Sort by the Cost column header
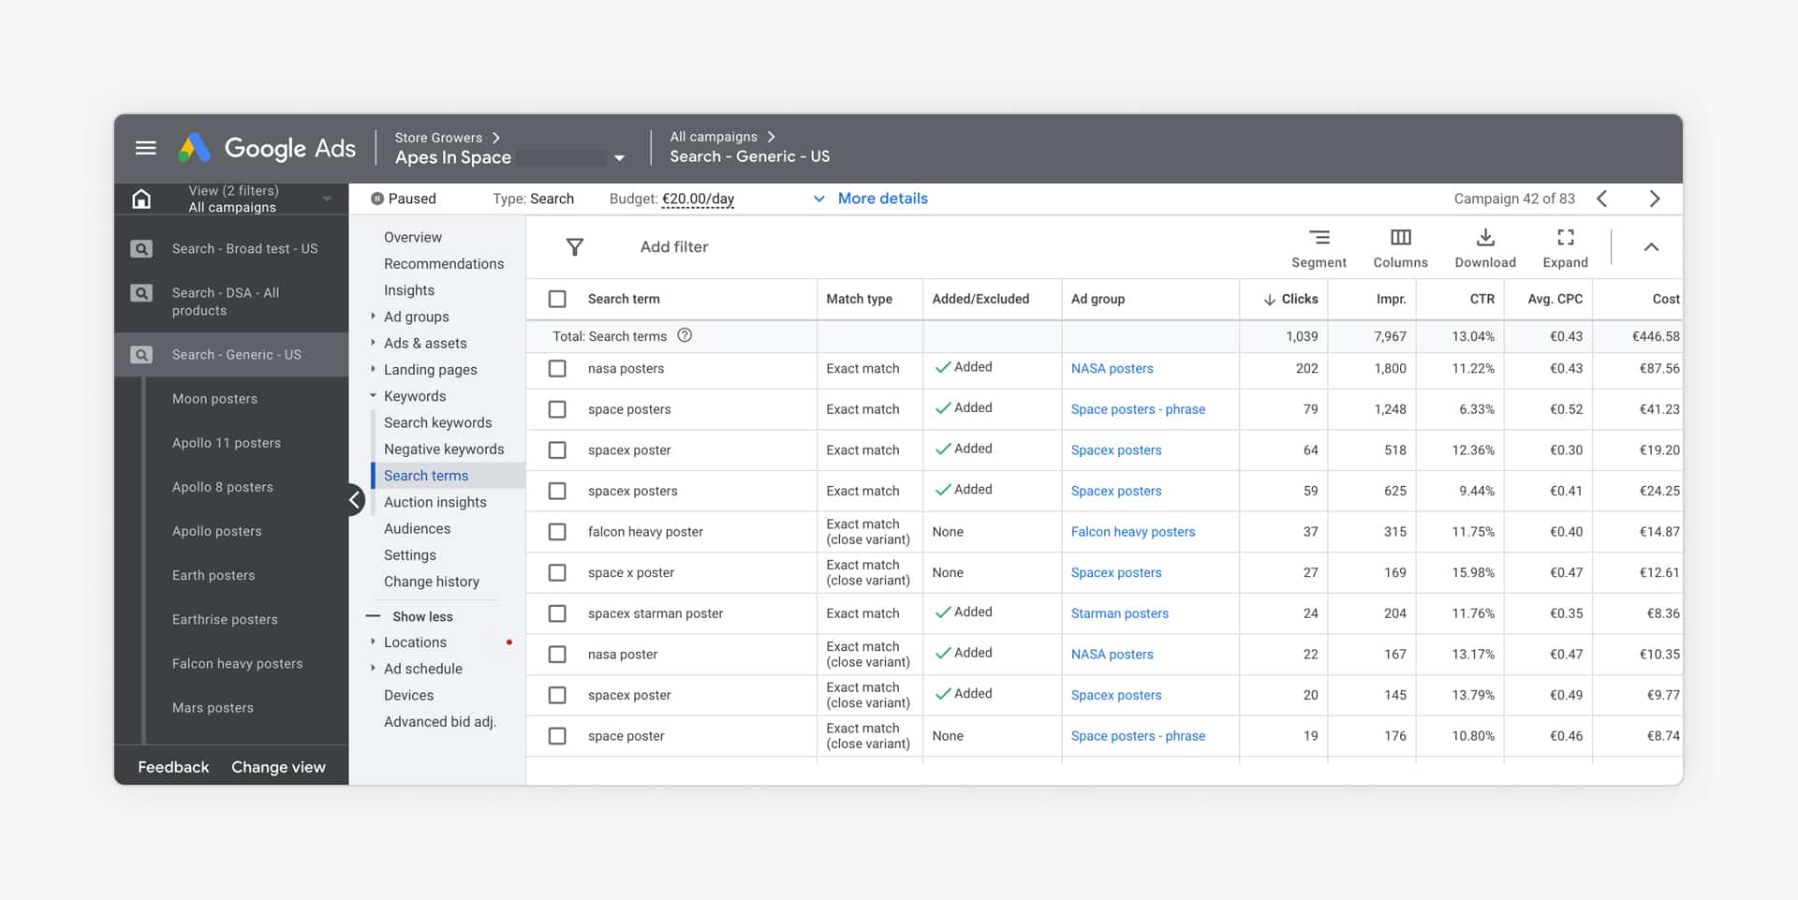The height and width of the screenshot is (900, 1798). pyautogui.click(x=1666, y=299)
